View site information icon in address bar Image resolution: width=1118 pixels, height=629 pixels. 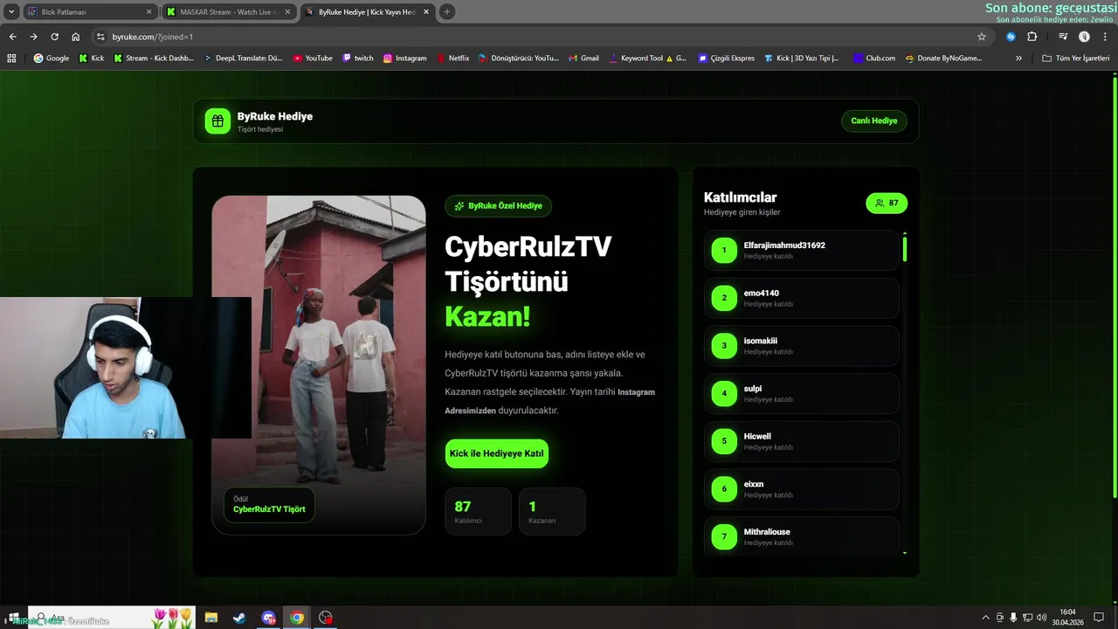point(100,37)
